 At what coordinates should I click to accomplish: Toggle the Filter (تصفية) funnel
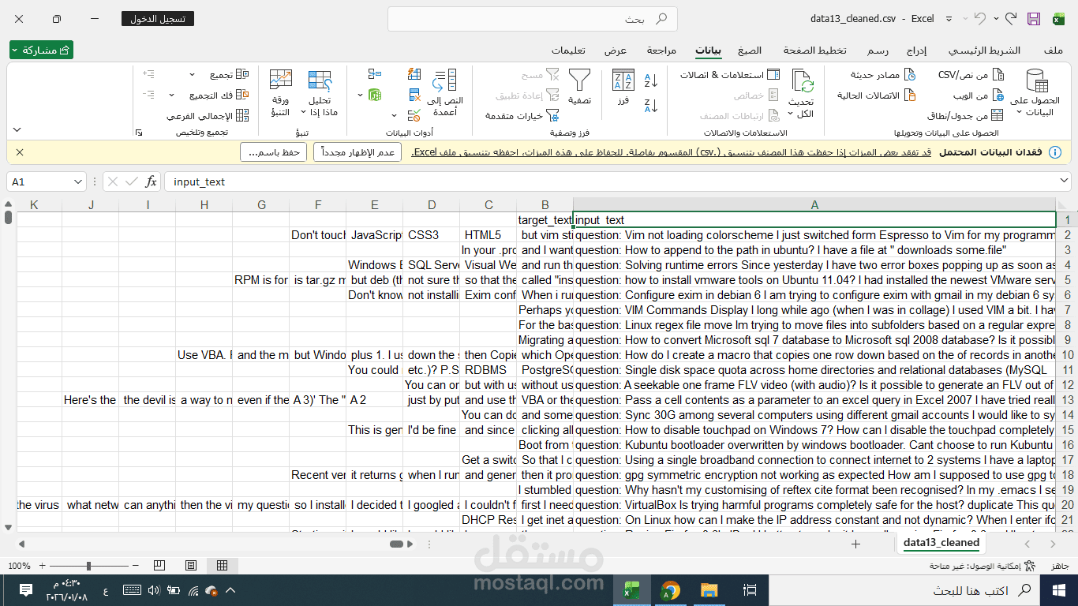[x=580, y=88]
